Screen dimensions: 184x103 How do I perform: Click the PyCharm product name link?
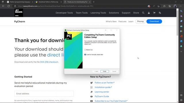(20, 21)
